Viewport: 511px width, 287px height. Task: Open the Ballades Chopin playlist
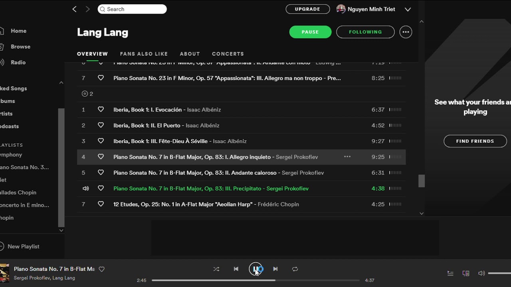pos(18,193)
